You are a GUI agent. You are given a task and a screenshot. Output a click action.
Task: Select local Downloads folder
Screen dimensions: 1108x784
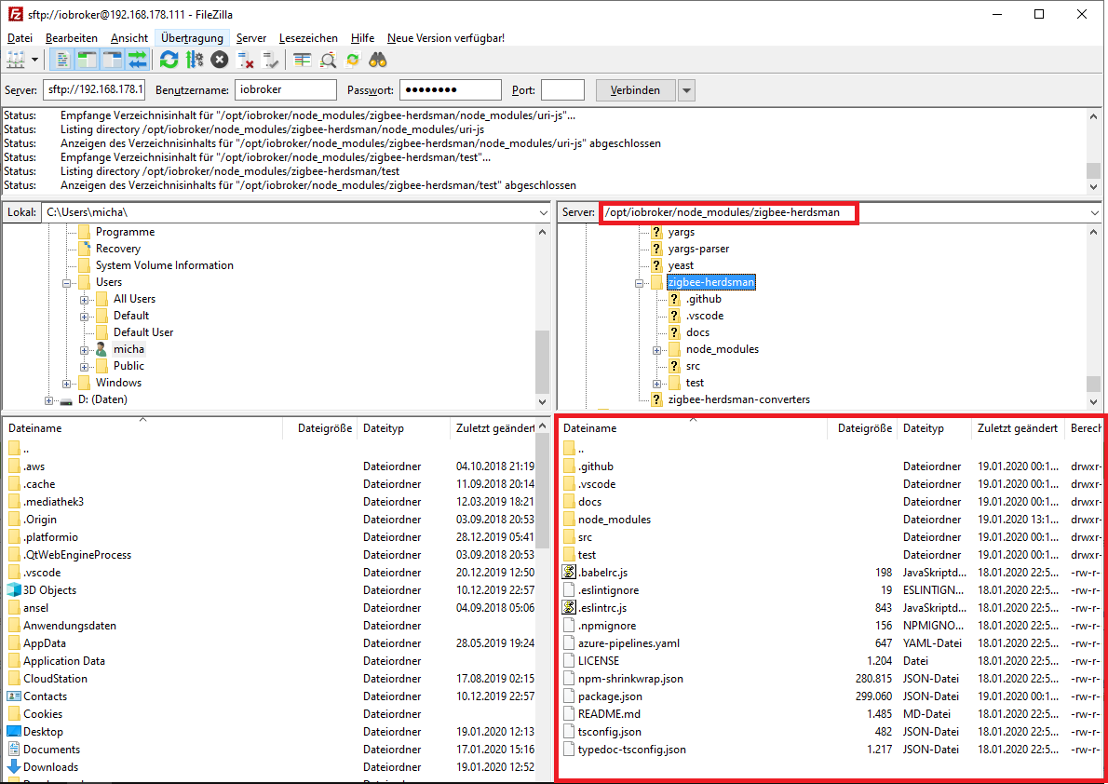click(51, 767)
